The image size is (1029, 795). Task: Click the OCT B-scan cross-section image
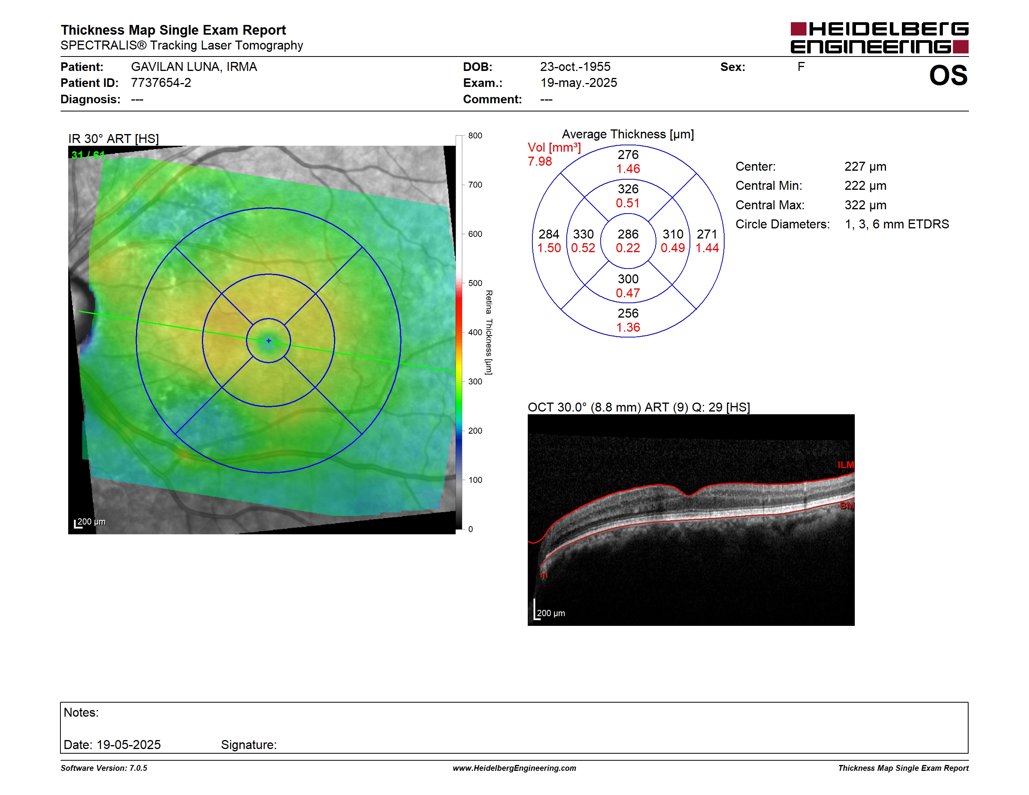691,520
